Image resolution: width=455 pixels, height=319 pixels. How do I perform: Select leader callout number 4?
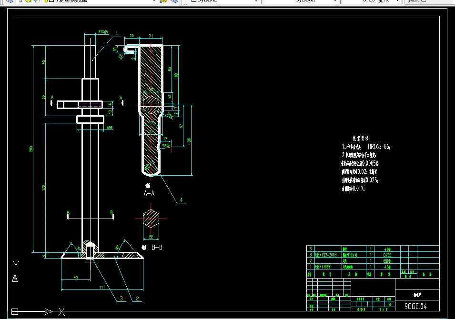click(x=182, y=199)
